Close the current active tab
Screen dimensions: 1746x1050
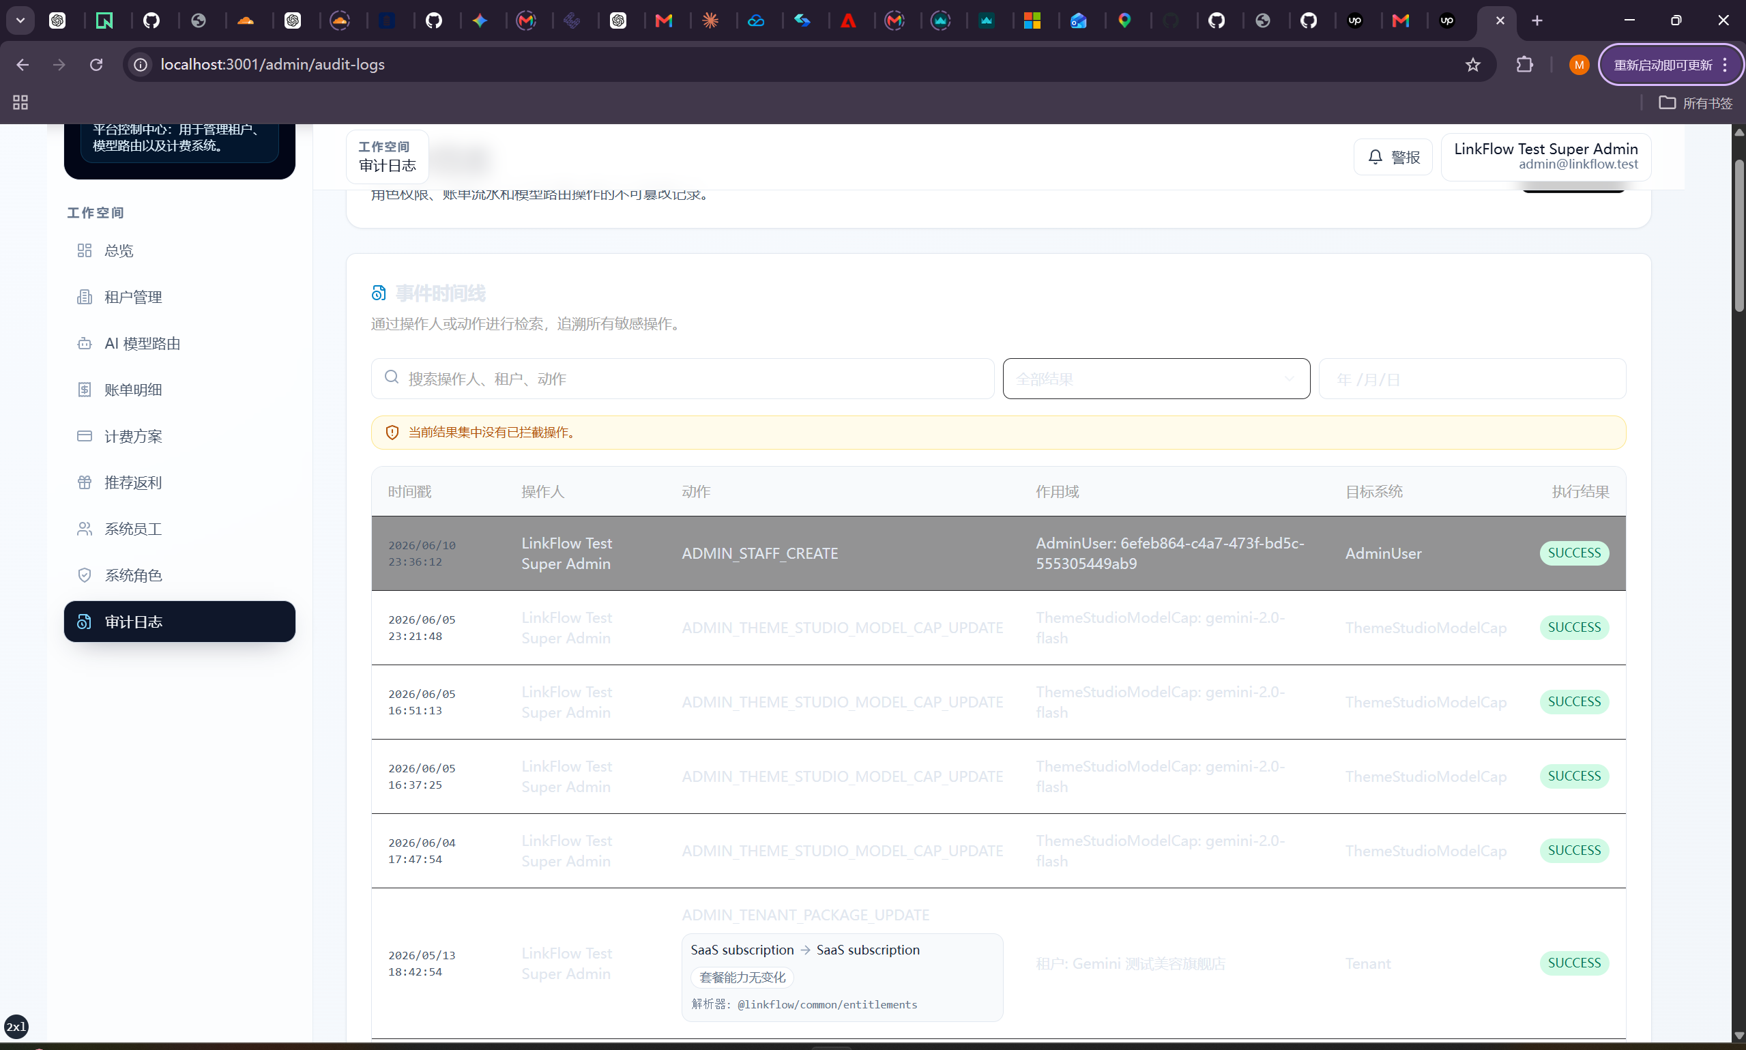coord(1499,20)
